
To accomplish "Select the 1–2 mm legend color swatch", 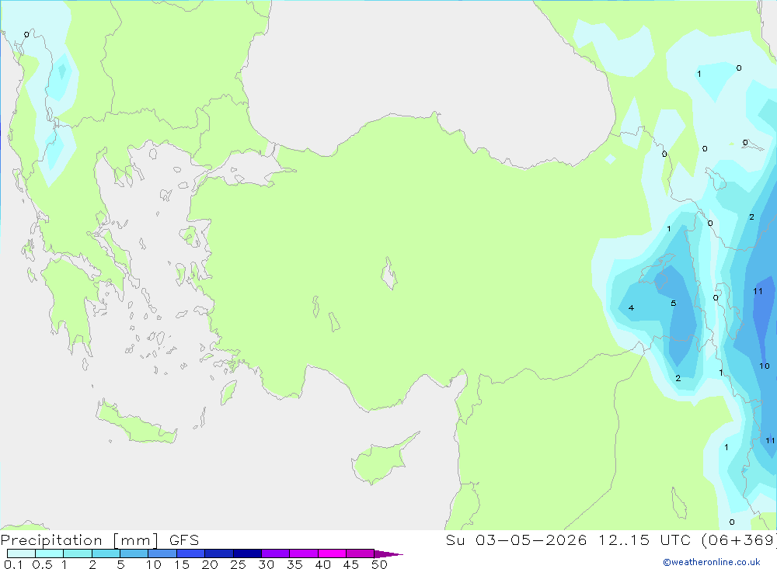I will tap(77, 553).
